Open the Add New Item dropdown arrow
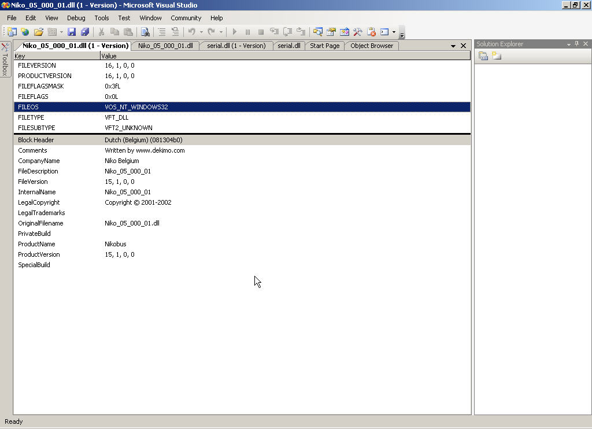Screen dimensions: 592x429 [61, 32]
